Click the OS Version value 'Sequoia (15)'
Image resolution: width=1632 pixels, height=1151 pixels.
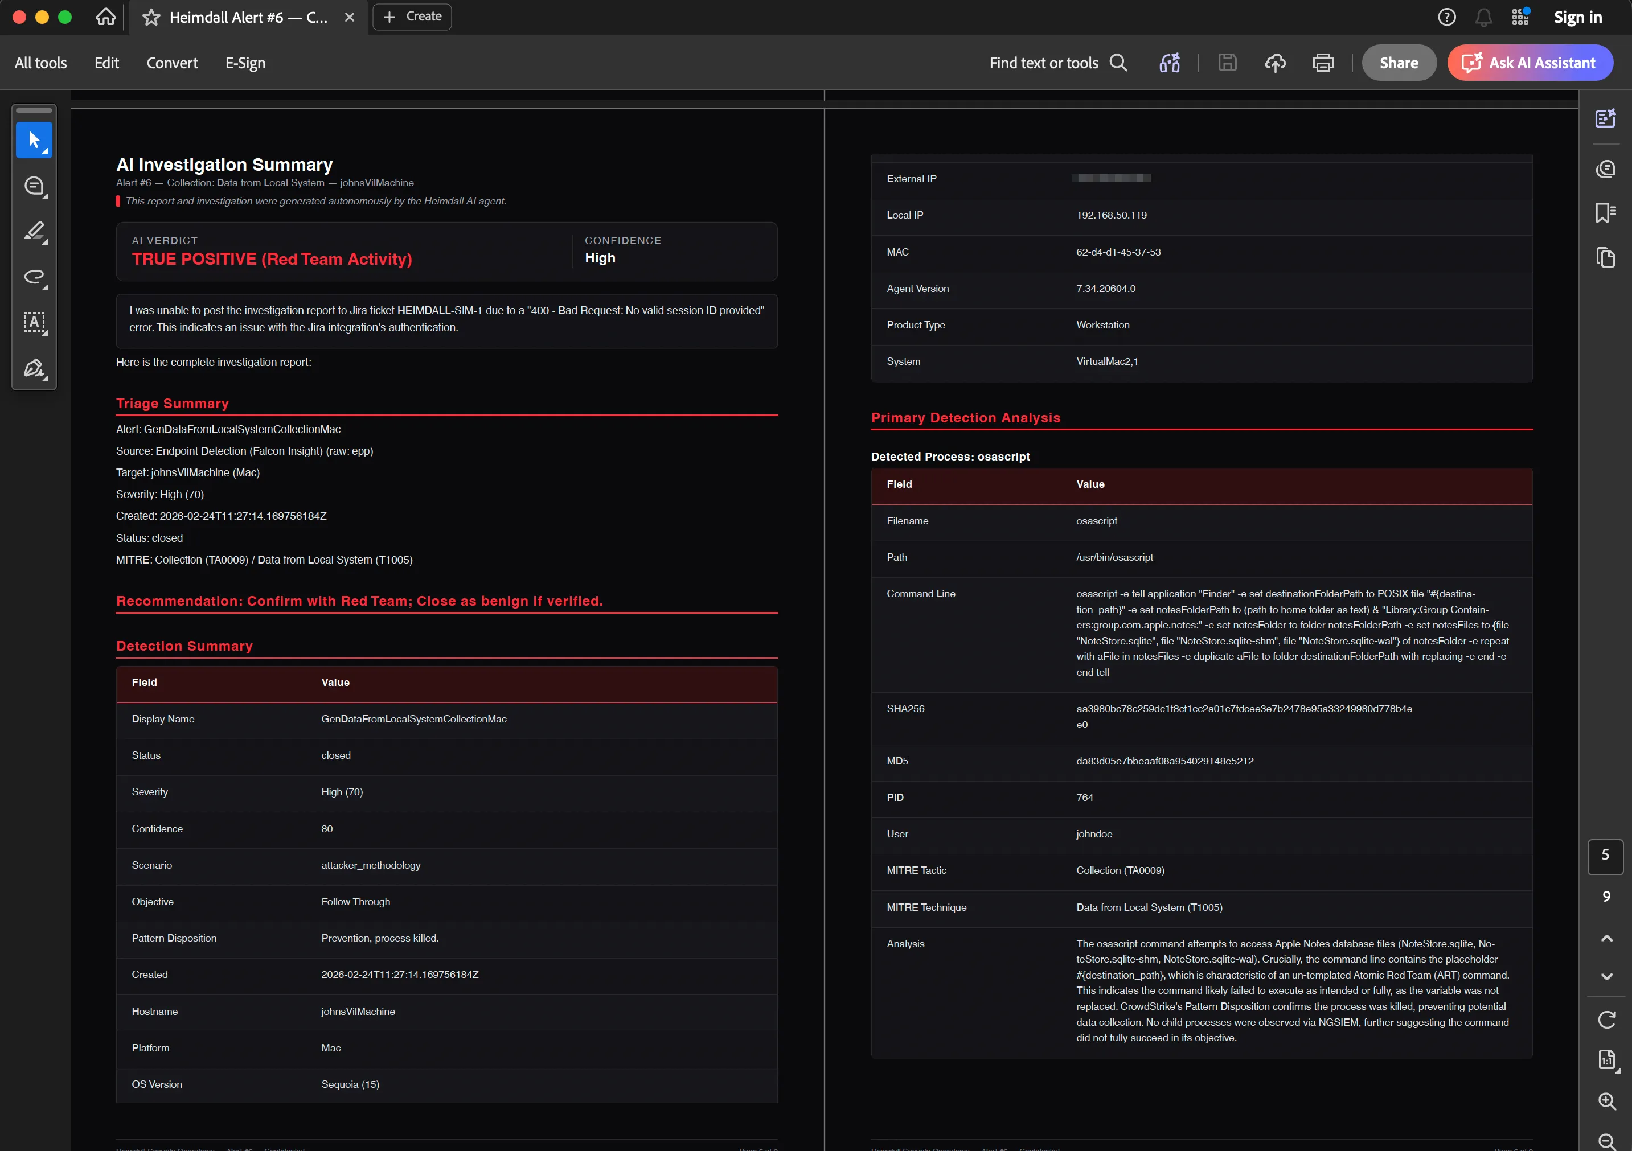click(x=350, y=1085)
